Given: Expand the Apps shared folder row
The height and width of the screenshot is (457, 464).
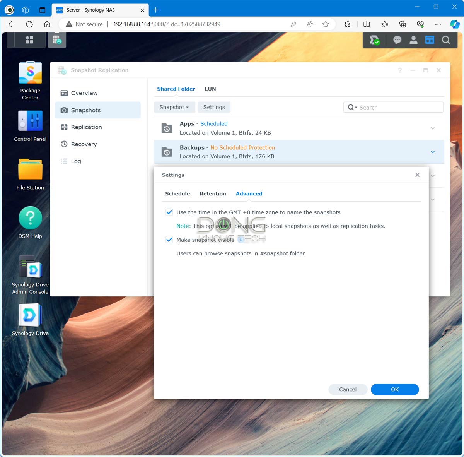Looking at the screenshot, I should pyautogui.click(x=433, y=128).
